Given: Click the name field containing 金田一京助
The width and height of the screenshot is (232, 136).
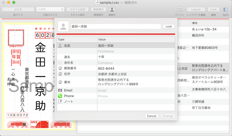Looking at the screenshot, I should pyautogui.click(x=116, y=26).
